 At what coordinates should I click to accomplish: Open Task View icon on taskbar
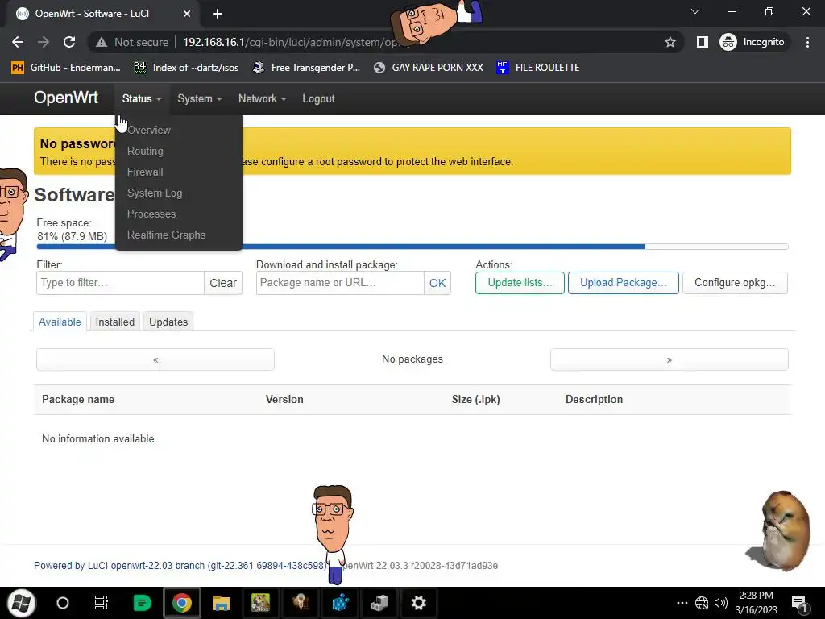101,603
